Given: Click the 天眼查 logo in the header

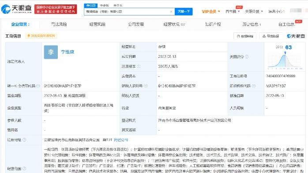Looking at the screenshot, I should pyautogui.click(x=16, y=9).
